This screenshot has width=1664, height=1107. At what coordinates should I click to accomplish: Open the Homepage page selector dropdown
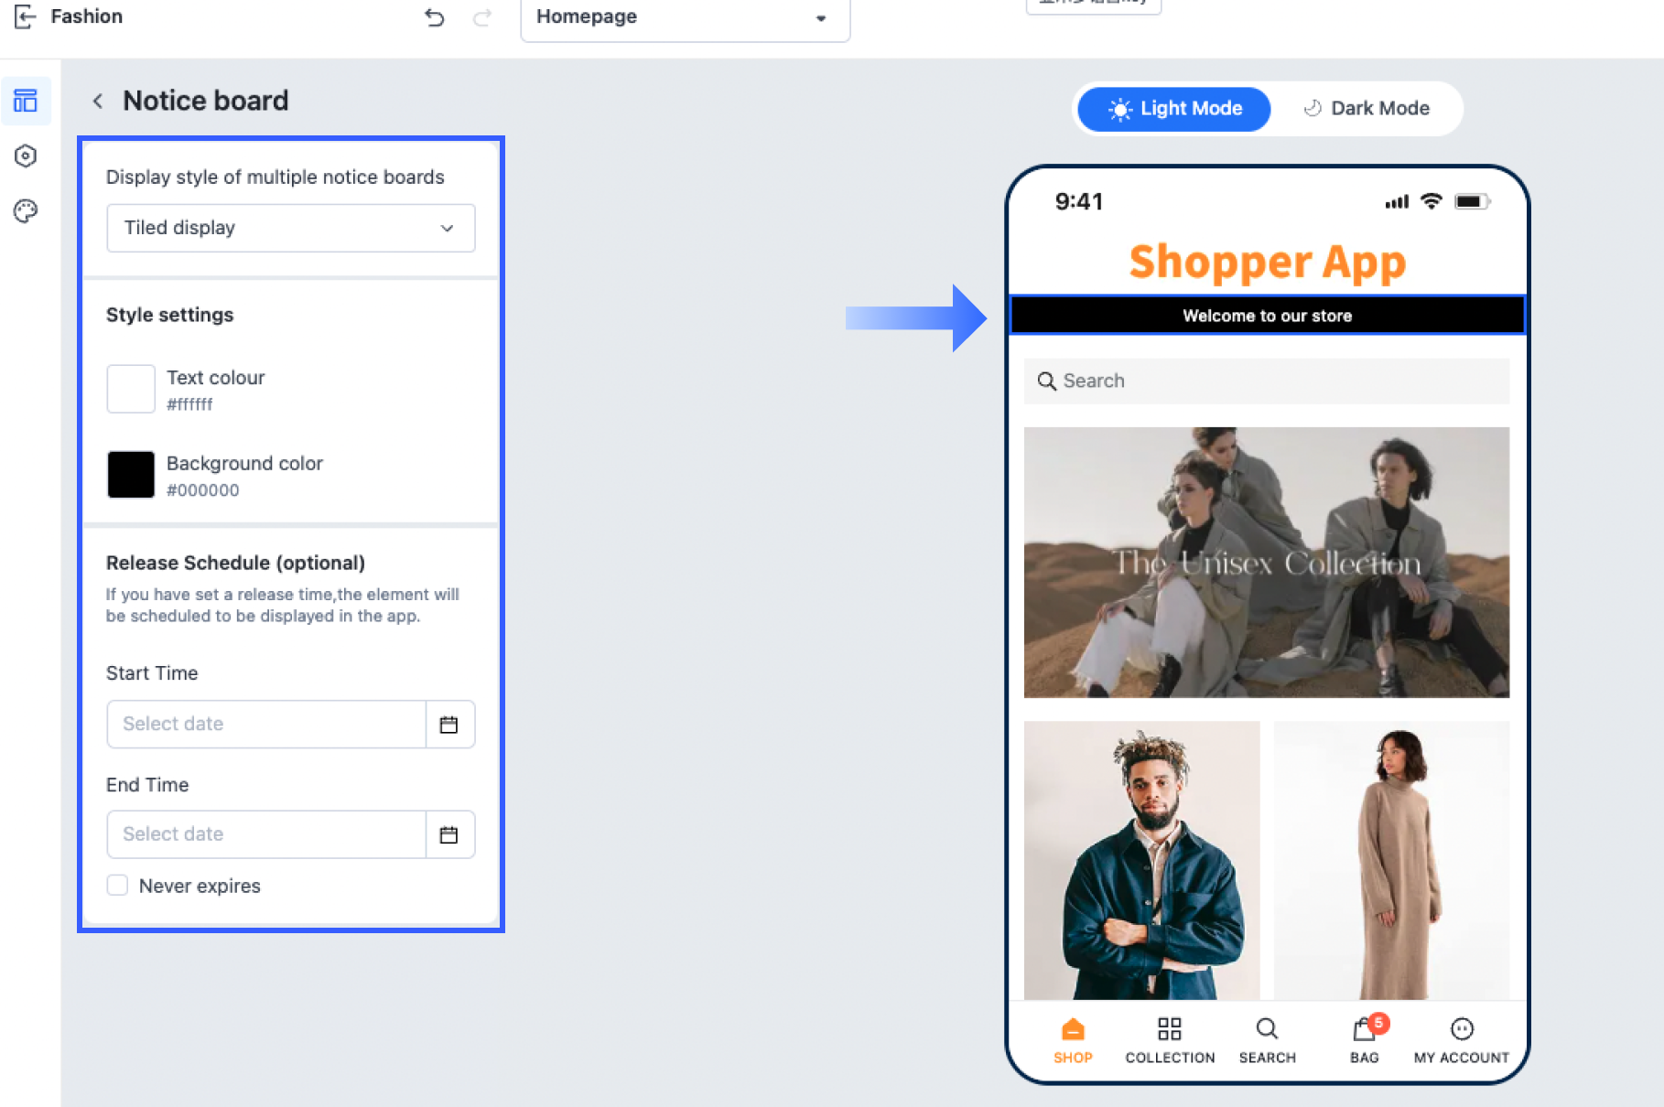click(x=685, y=18)
